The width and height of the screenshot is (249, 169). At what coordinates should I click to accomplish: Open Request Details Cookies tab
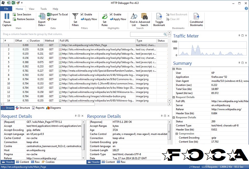pyautogui.click(x=48, y=162)
